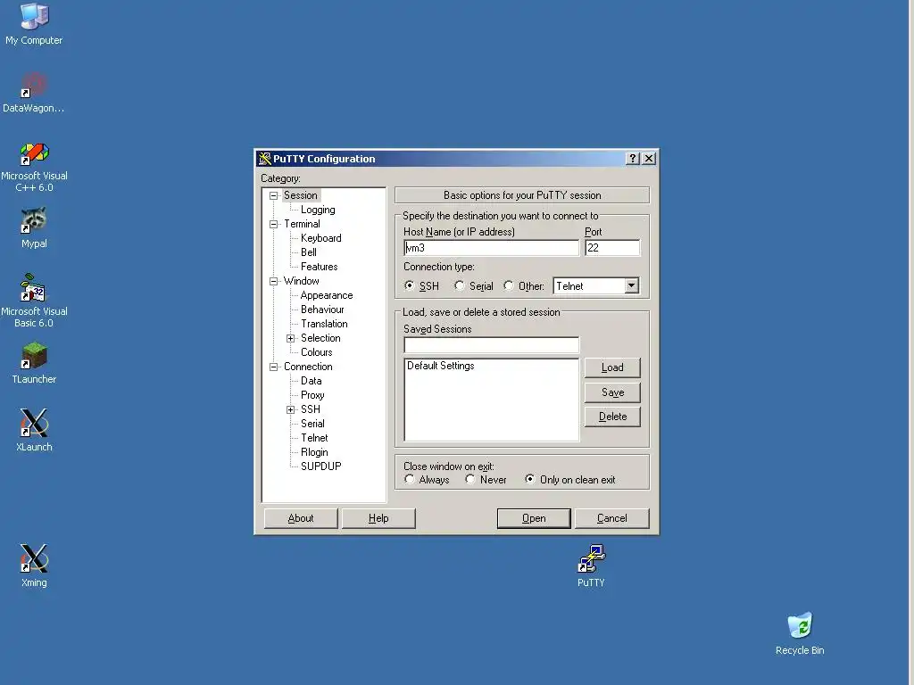Select the Selection category label
Viewport: 914px width, 685px height.
tap(320, 338)
